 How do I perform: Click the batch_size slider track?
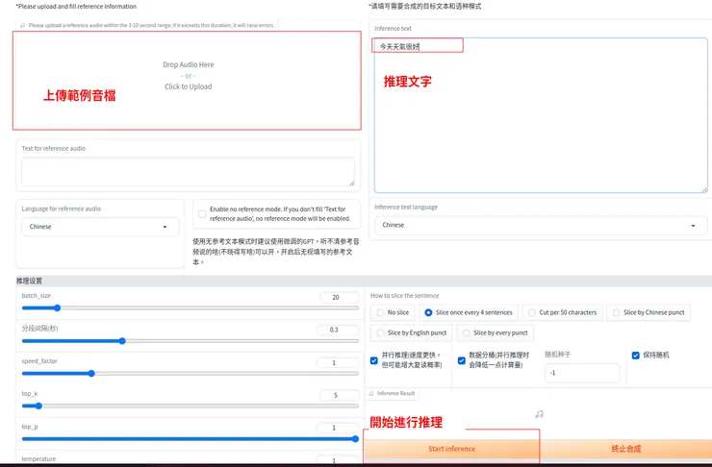tap(190, 307)
